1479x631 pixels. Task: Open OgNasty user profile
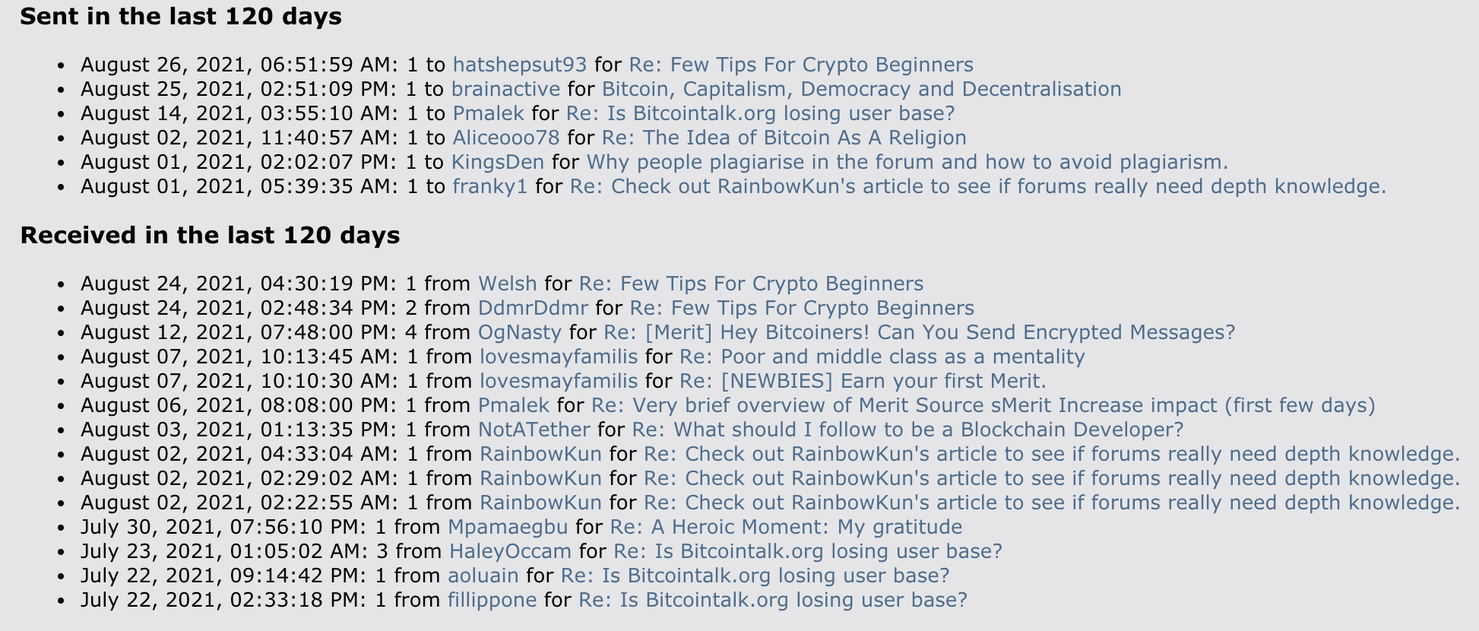520,333
